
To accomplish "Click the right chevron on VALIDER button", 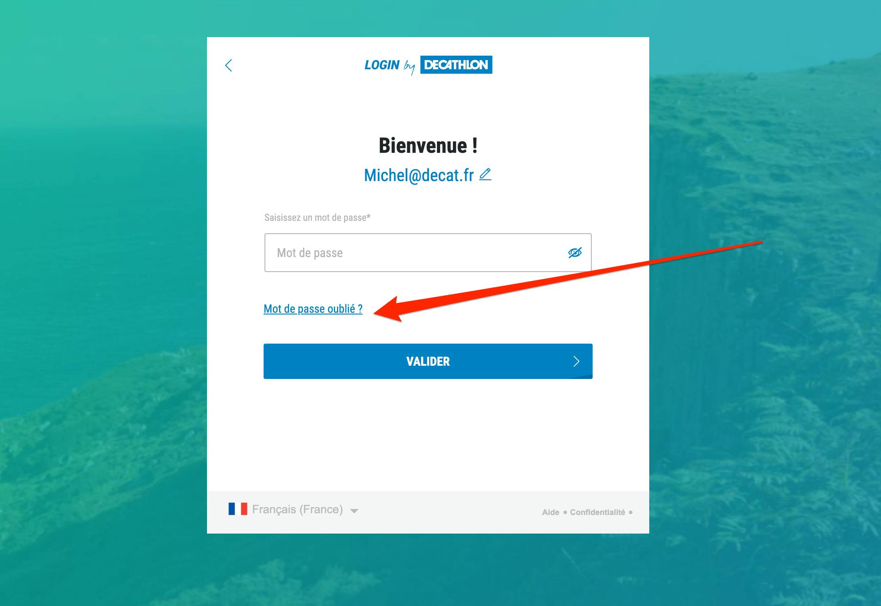I will coord(576,361).
